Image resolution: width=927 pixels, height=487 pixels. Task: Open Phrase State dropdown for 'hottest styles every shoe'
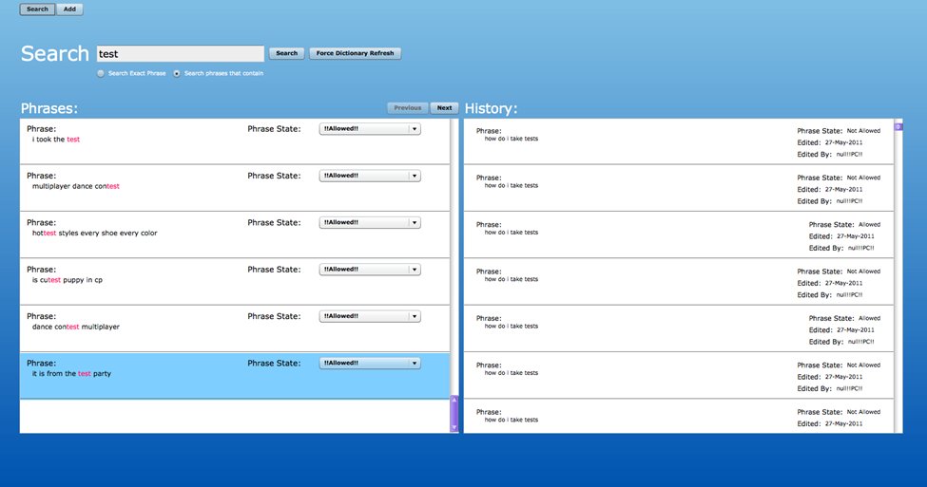pos(370,222)
